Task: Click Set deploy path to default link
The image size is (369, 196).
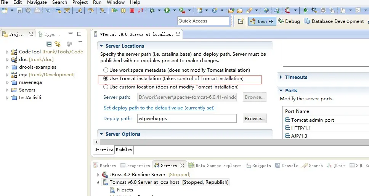Action: tap(159, 108)
